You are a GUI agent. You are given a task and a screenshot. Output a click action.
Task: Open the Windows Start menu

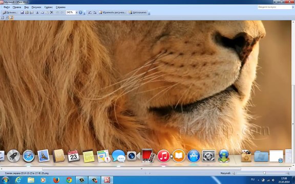[5, 180]
